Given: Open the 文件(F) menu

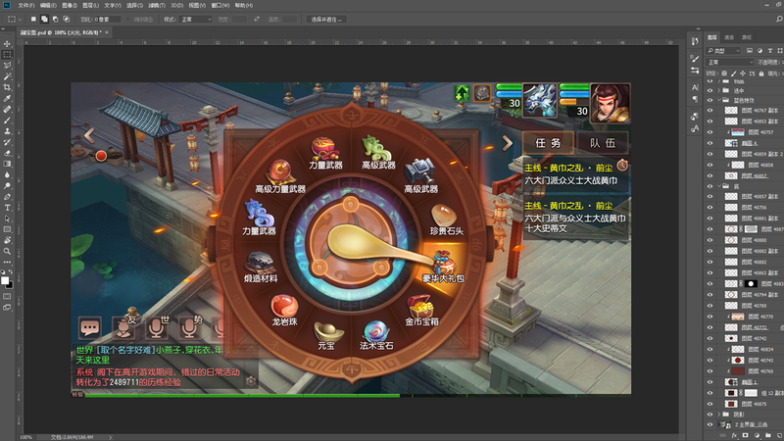Looking at the screenshot, I should [x=26, y=5].
